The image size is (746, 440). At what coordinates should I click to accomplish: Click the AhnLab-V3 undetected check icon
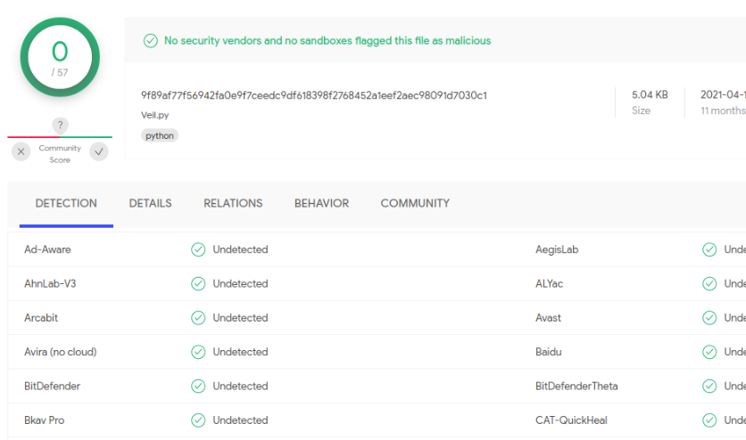pyautogui.click(x=198, y=284)
